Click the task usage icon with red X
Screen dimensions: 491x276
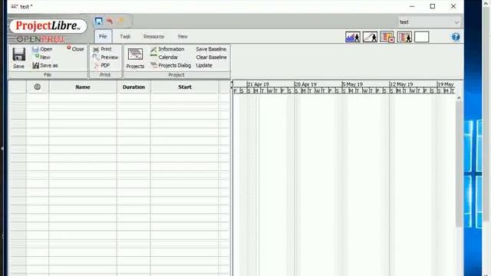[x=387, y=37]
